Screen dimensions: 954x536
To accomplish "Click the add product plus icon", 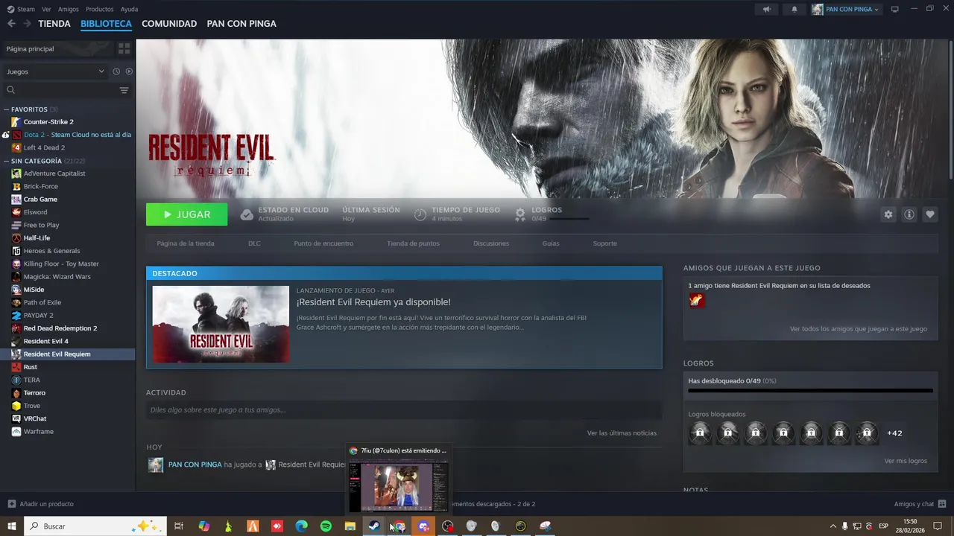I will pos(11,504).
